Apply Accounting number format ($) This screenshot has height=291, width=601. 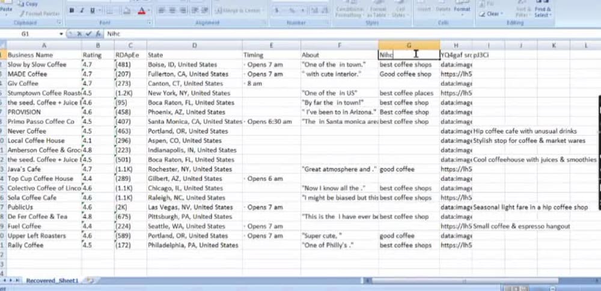276,11
